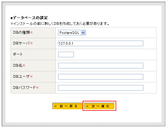Click the データベースの設定 heading
Screen dimensions: 167x128
coord(29,18)
